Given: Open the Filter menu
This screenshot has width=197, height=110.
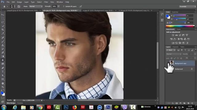Looking at the screenshot, I should pyautogui.click(x=46, y=2).
